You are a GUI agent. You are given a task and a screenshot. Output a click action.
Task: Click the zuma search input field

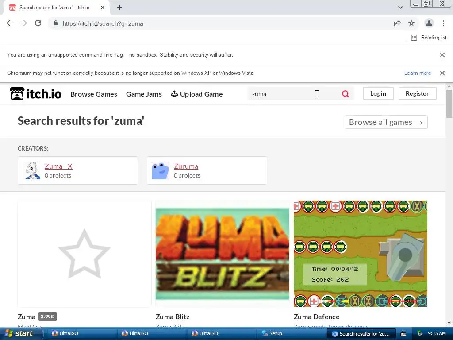(293, 94)
